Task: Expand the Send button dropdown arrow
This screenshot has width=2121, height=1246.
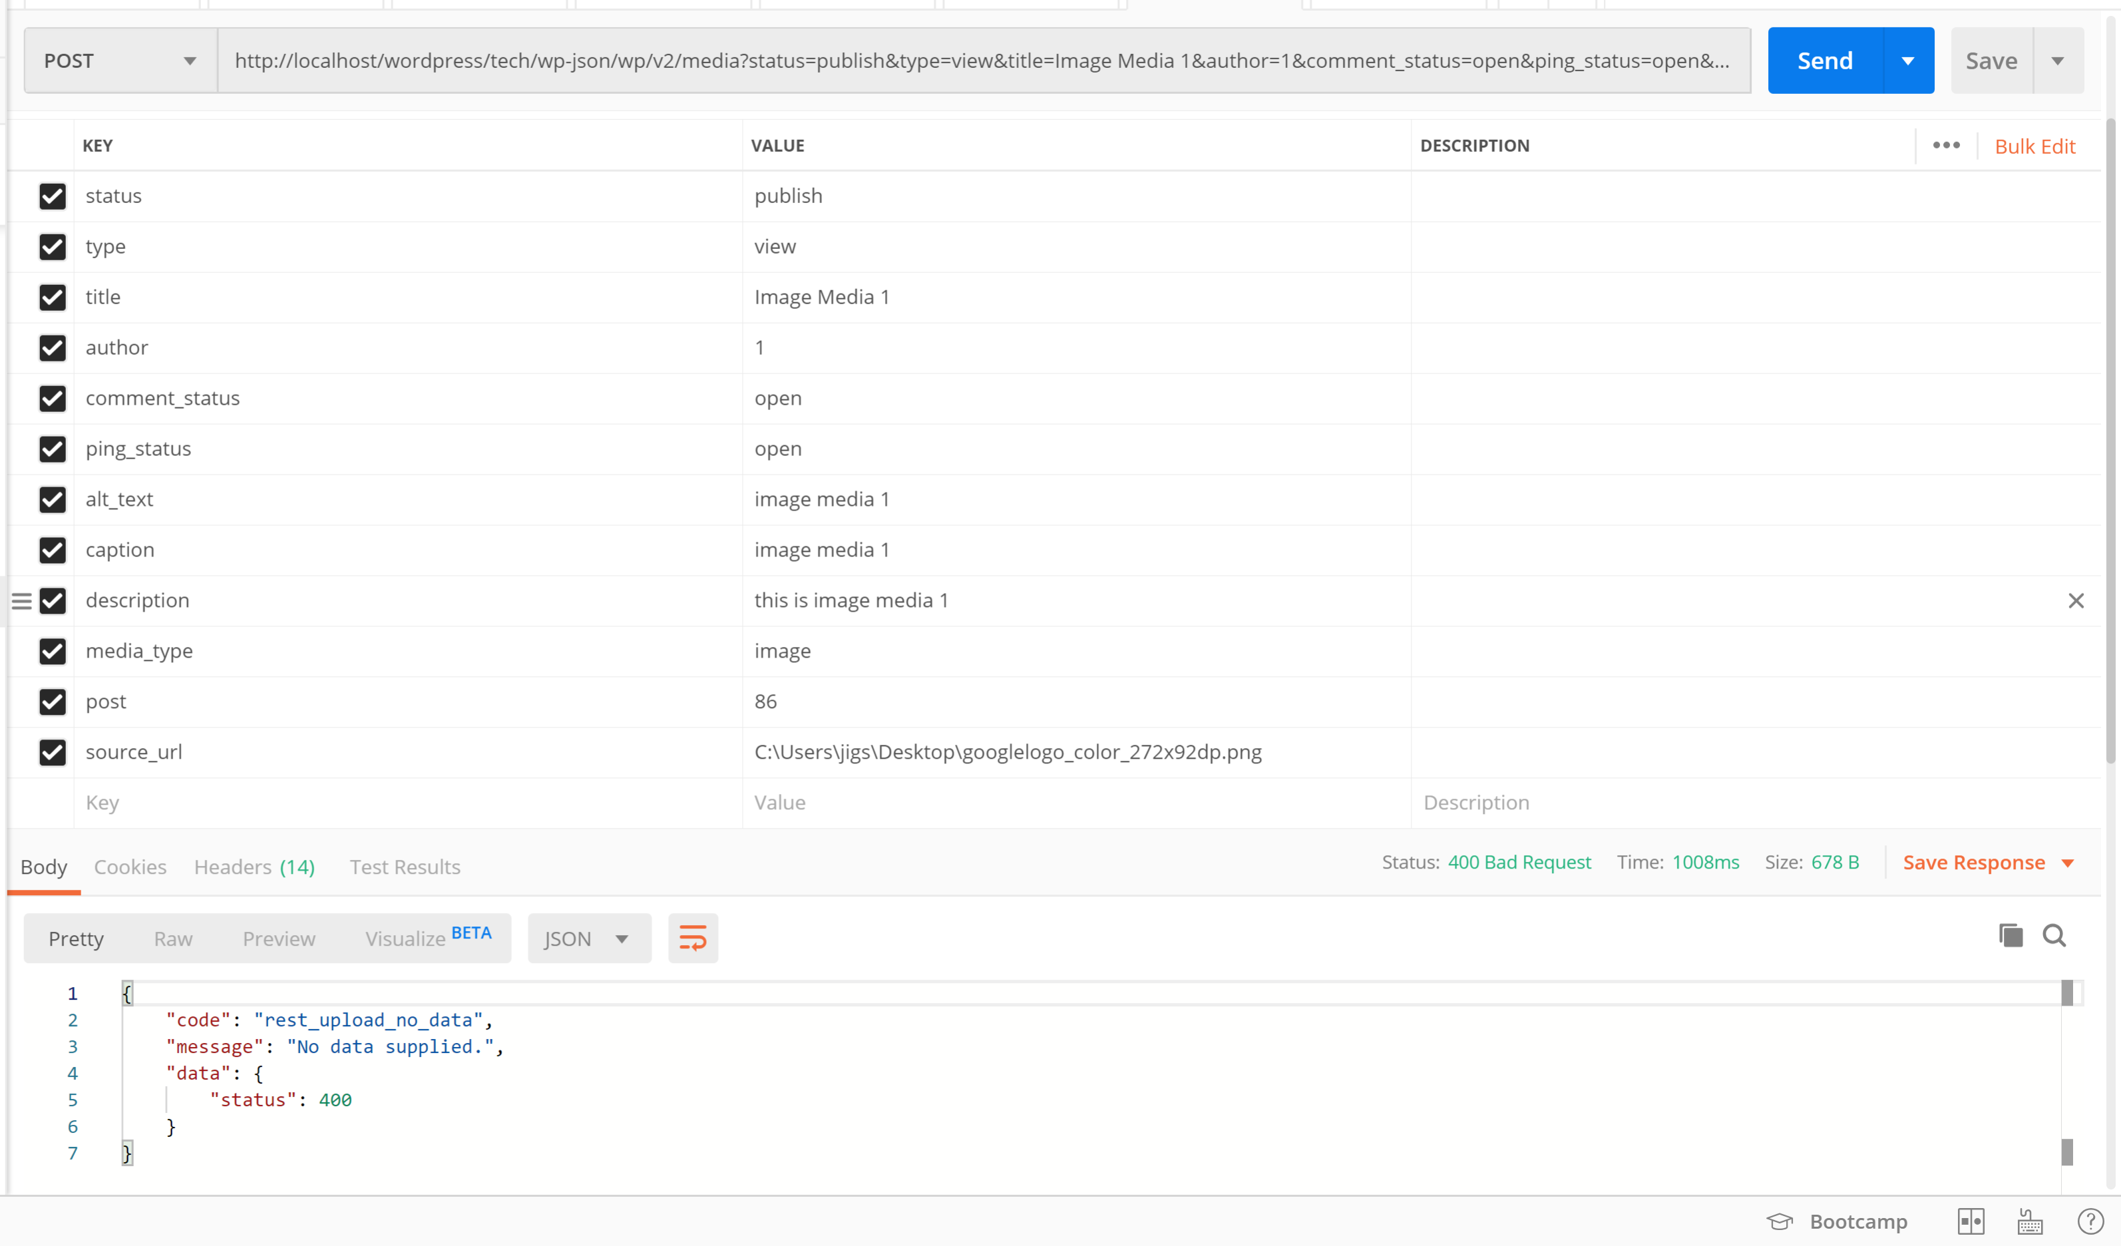Action: 1907,61
